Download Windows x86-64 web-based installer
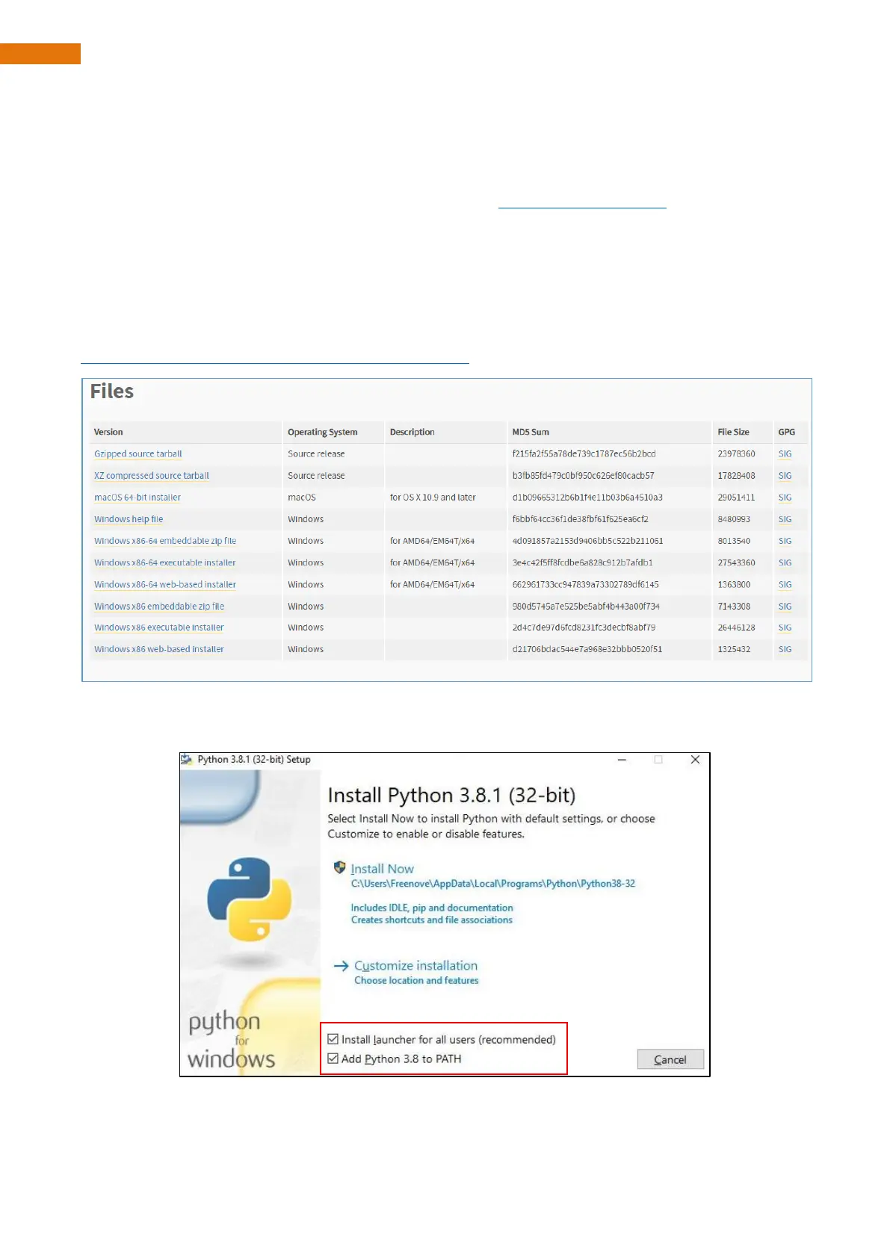Screen dimensions: 890x1258 pos(165,584)
